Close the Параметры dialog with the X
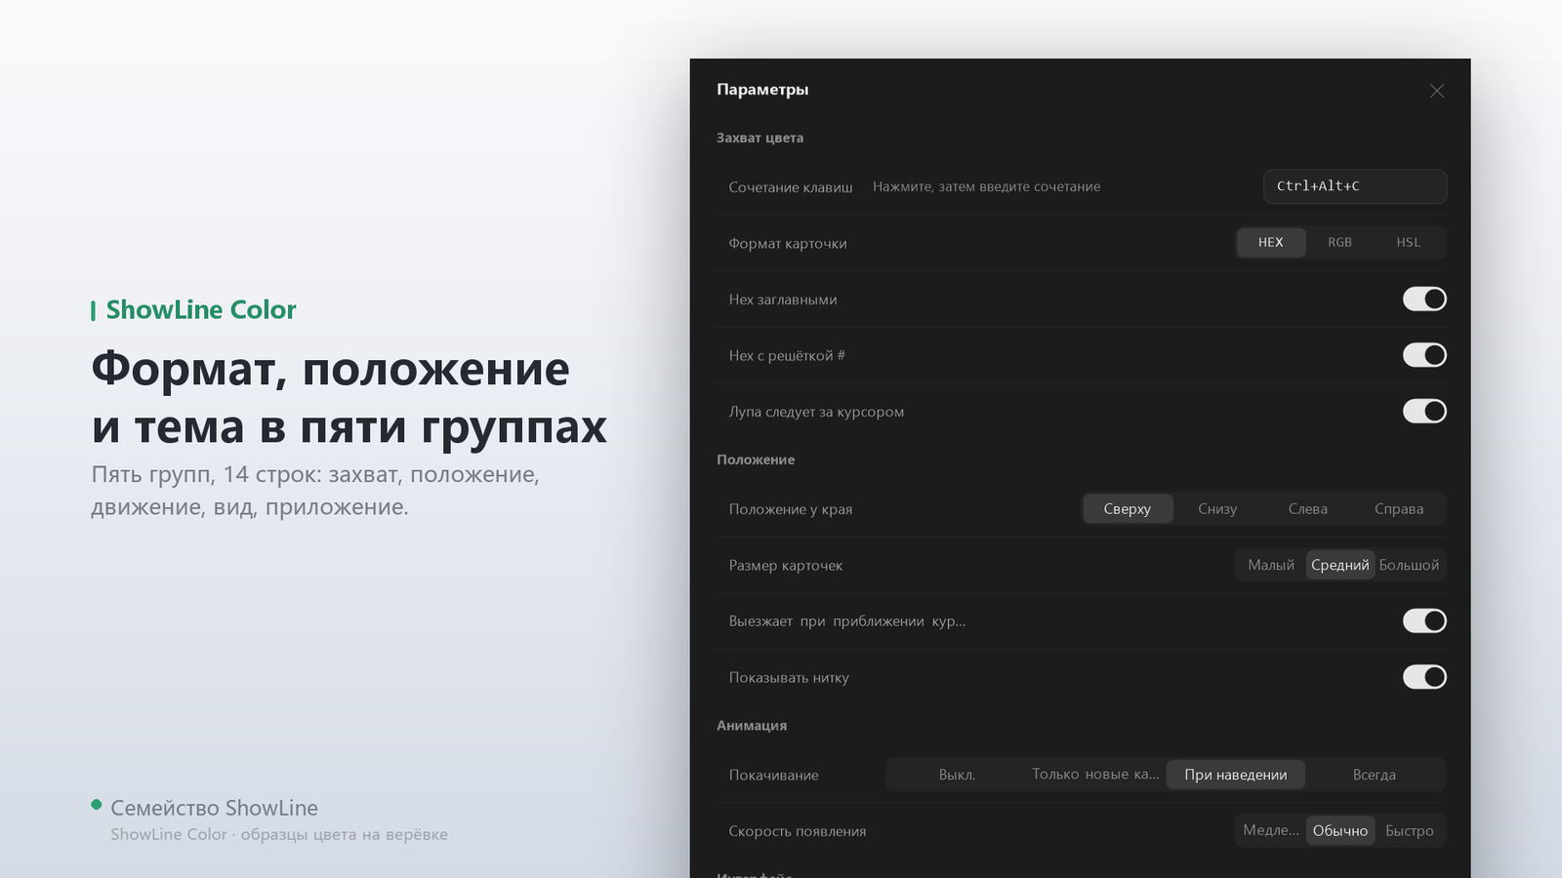1562x878 pixels. tap(1436, 91)
